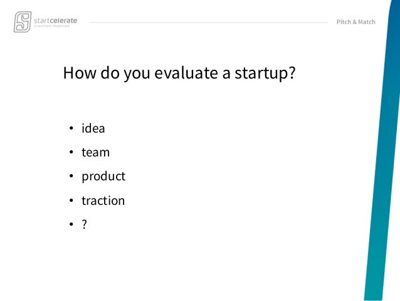The height and width of the screenshot is (301, 400).
Task: Click the thin gray header divider line
Action: click(208, 22)
